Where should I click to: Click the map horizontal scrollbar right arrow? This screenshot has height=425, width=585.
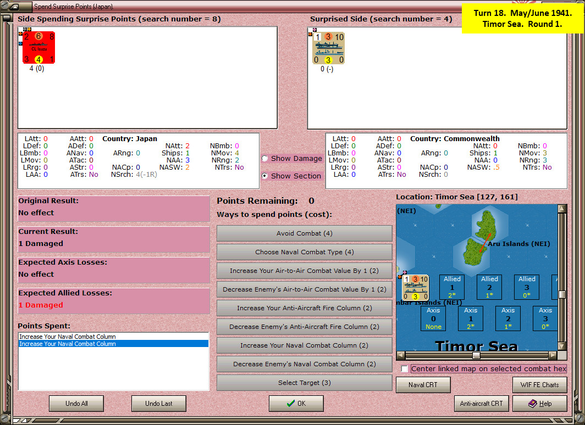[553, 355]
